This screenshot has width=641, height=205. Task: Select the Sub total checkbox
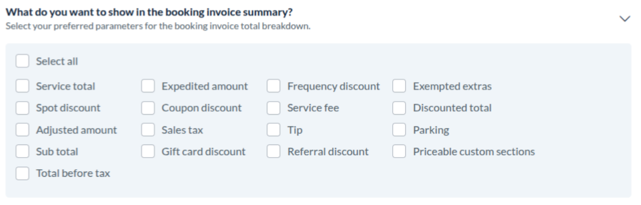(22, 151)
